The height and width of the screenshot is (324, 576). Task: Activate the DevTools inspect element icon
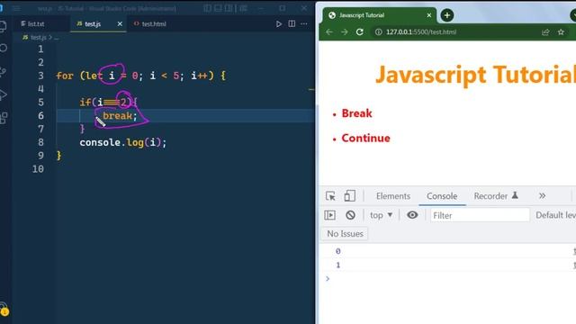(330, 196)
